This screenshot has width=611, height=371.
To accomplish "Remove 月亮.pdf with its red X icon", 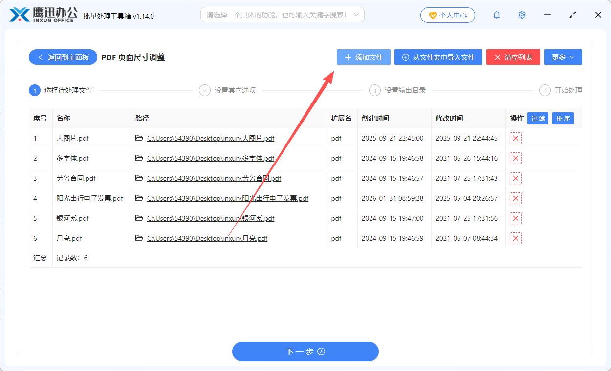I will (515, 238).
